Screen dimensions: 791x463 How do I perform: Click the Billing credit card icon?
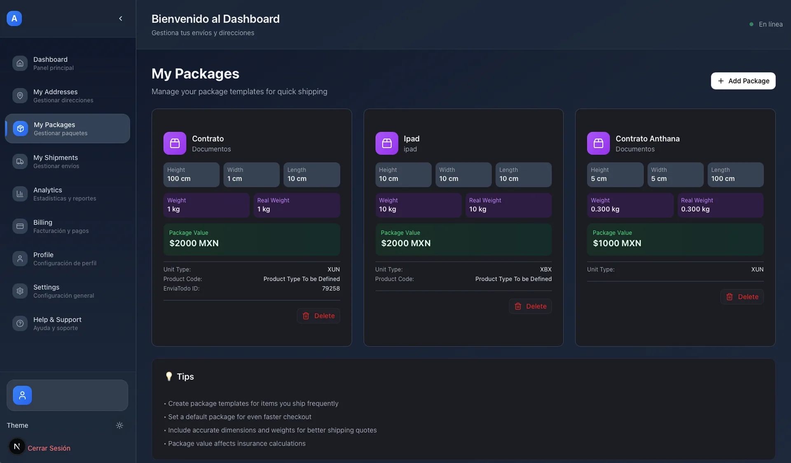20,226
